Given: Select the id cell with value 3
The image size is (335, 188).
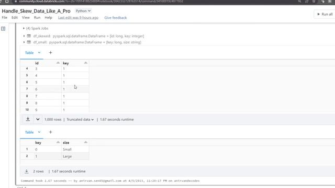Looking at the screenshot, I should click(x=48, y=68).
